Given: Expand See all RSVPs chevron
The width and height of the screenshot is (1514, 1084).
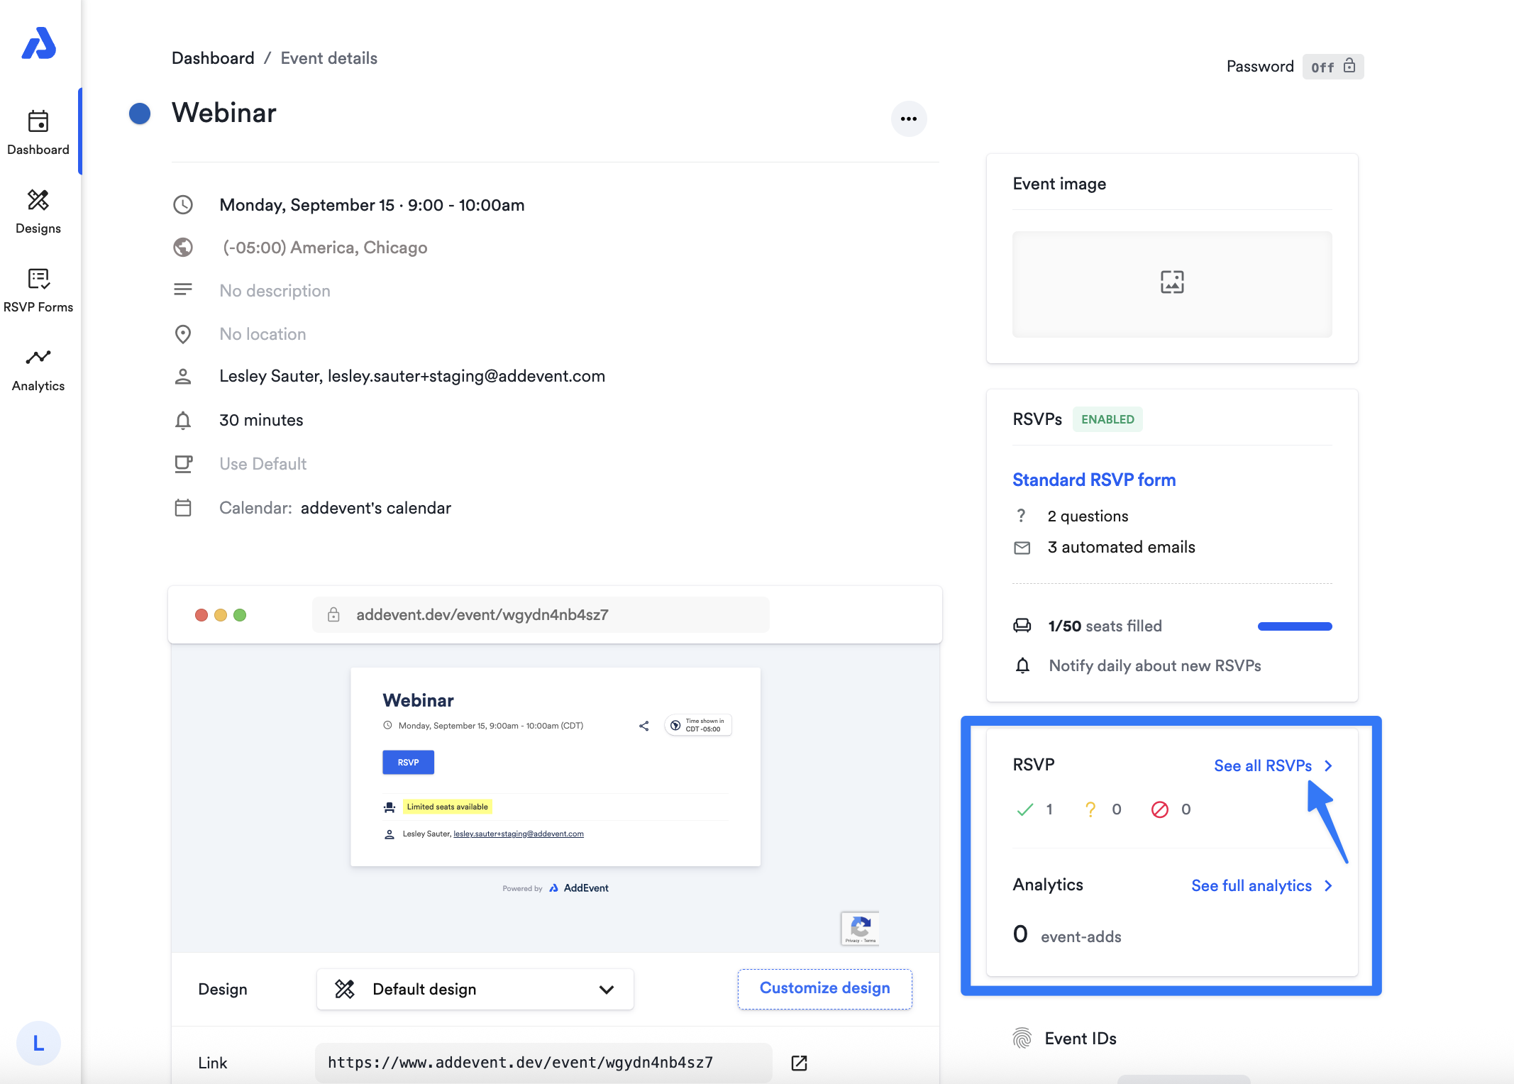Looking at the screenshot, I should tap(1328, 765).
